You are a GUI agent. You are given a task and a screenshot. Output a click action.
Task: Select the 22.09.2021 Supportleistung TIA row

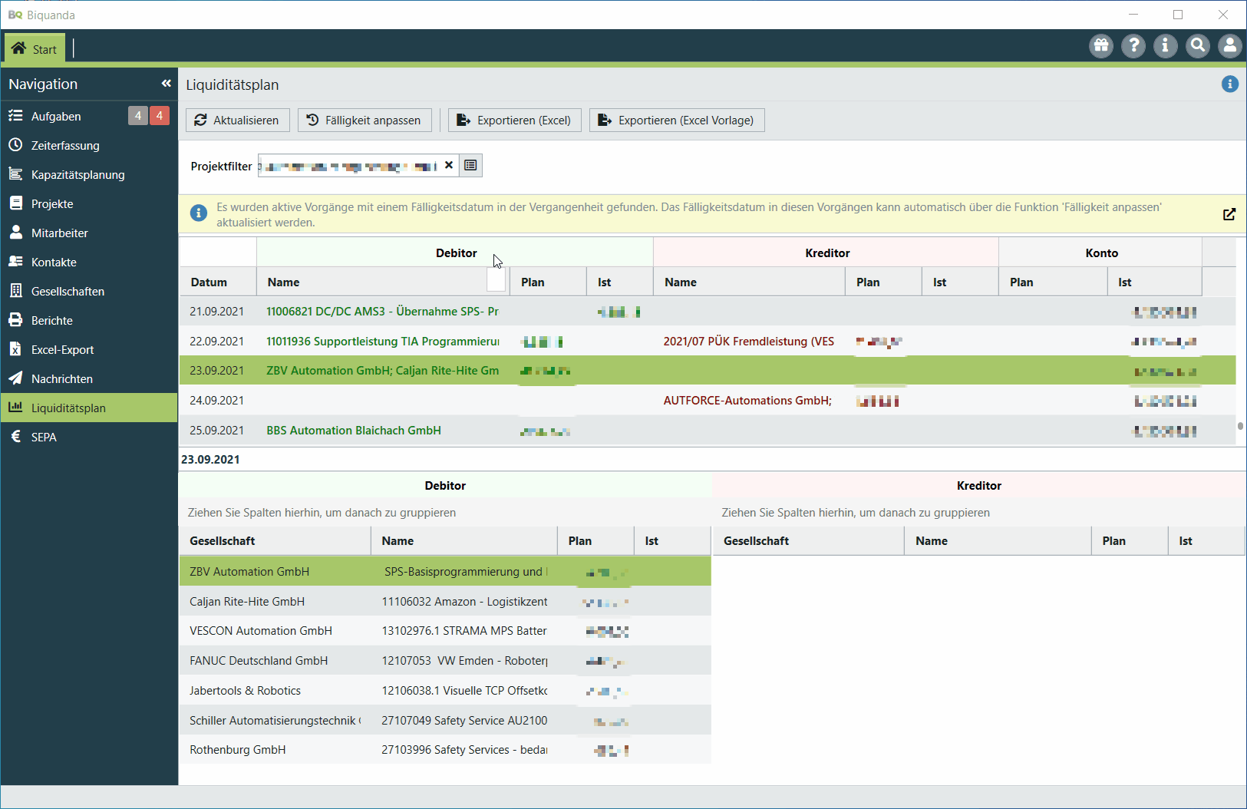(x=382, y=342)
